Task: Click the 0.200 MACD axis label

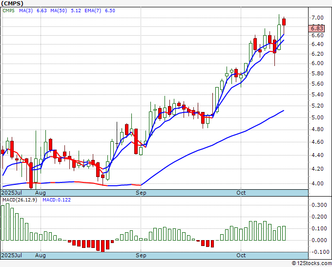Action: pos(319,217)
